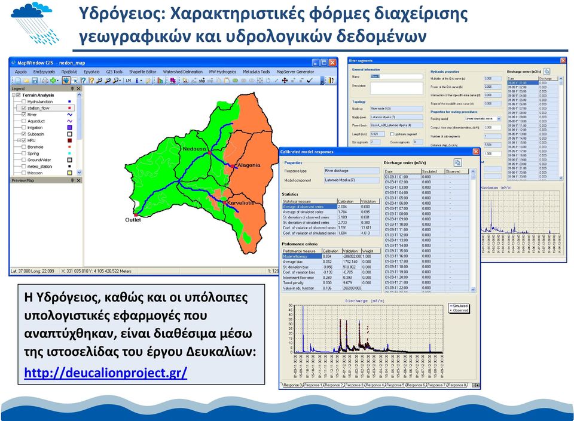Click the four-way move arrows icon
Screen dimensions: 574x421
click(x=285, y=81)
